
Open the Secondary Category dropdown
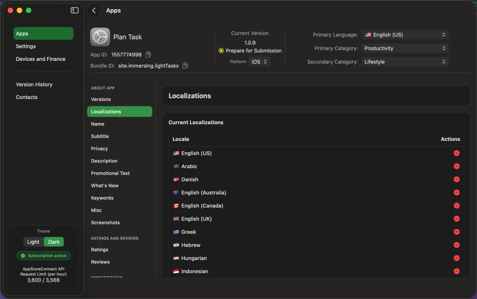pos(405,62)
